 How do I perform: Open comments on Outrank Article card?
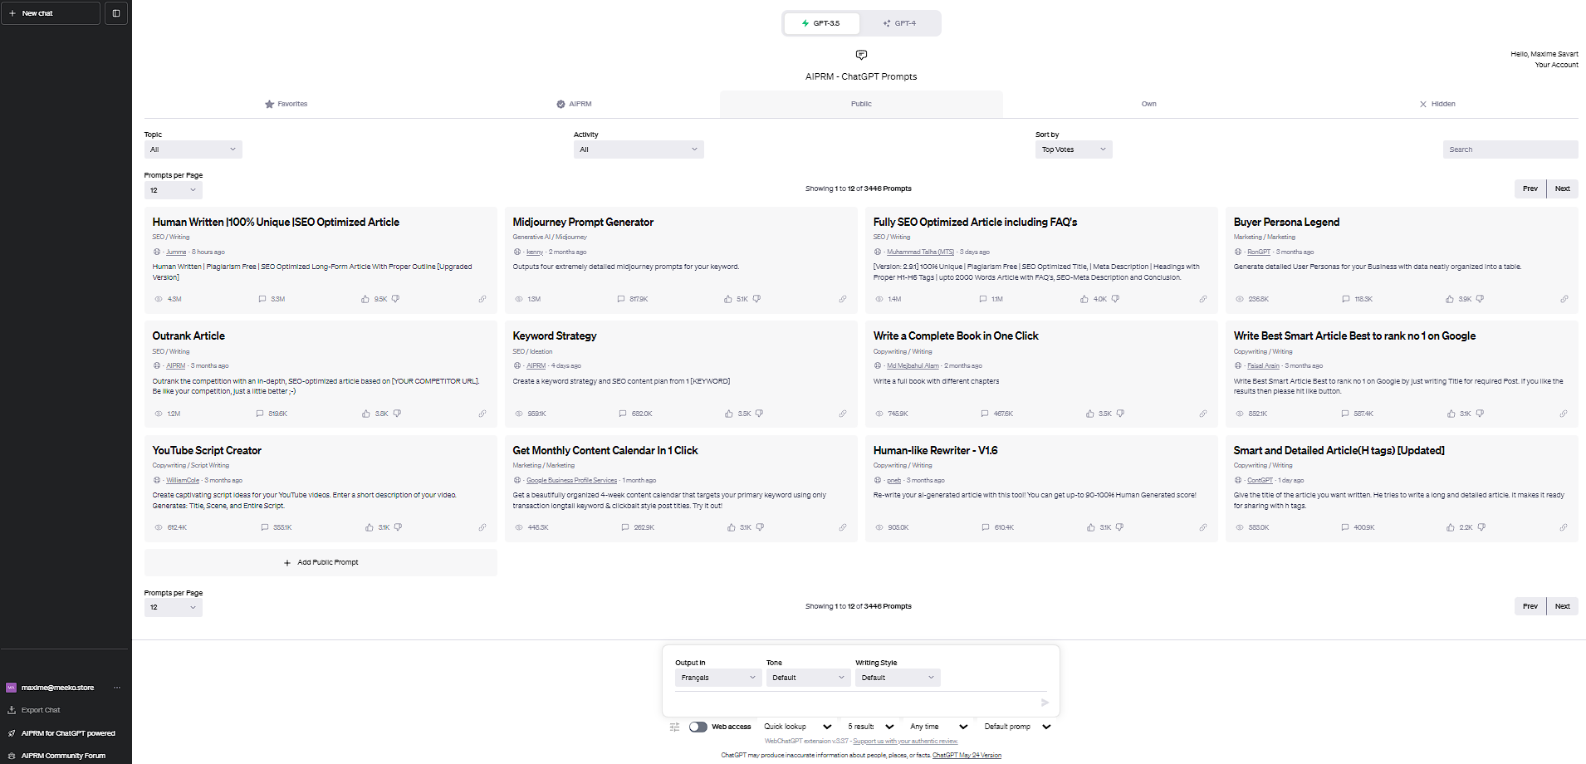261,414
